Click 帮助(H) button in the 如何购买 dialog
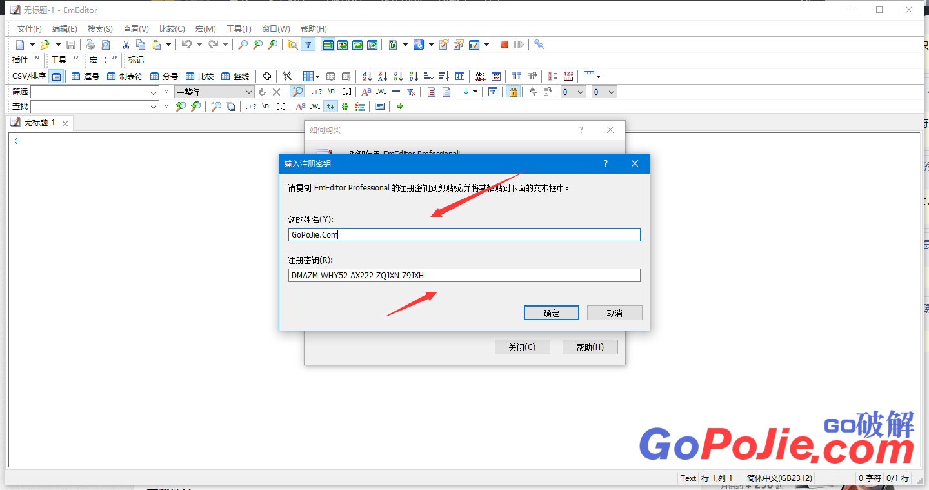929x490 pixels. tap(590, 347)
